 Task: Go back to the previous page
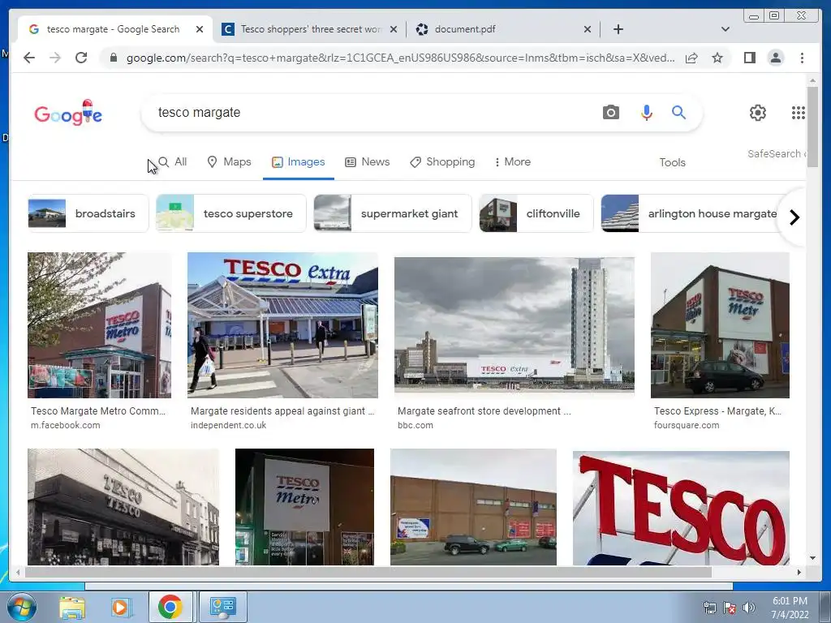tap(29, 58)
